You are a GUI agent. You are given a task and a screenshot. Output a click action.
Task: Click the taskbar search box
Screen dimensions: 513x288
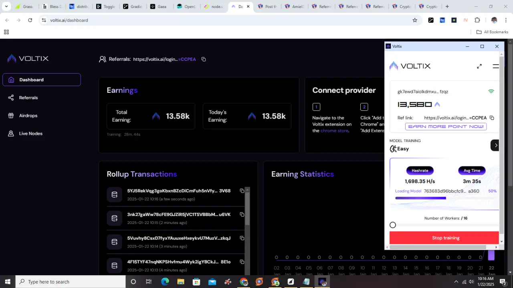tap(71, 282)
